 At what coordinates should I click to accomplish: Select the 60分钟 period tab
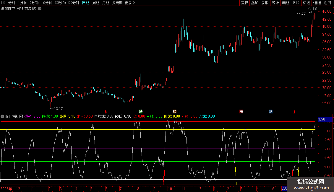tap(74, 3)
